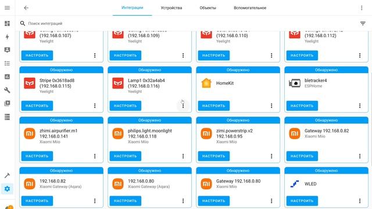Open three-dot menu on HomeKit card
Viewport: 372px width, 209px height.
pyautogui.click(x=271, y=106)
